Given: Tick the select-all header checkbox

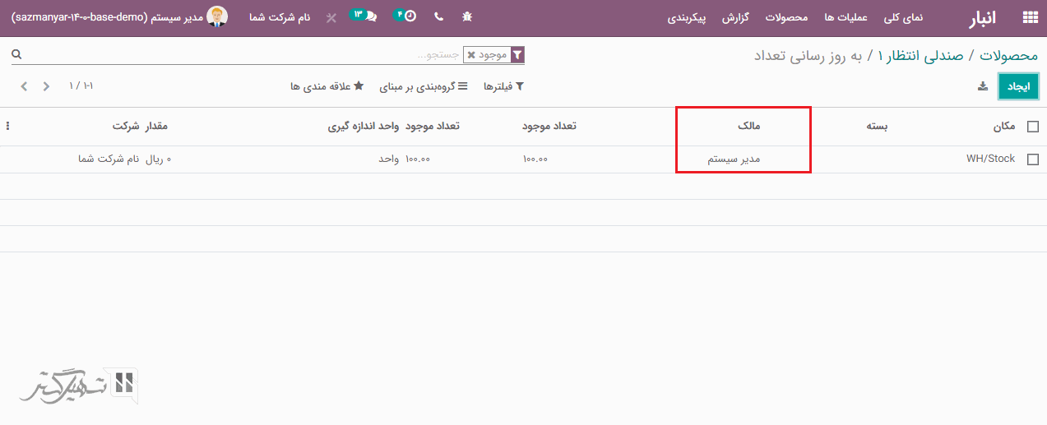Looking at the screenshot, I should (1033, 127).
